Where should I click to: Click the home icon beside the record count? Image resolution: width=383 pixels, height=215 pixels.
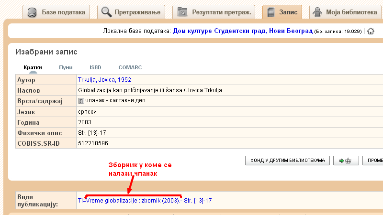[371, 31]
